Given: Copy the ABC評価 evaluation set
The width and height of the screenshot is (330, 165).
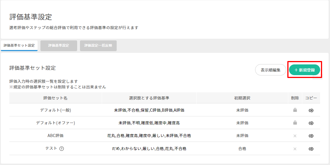Looking at the screenshot, I should 311,136.
